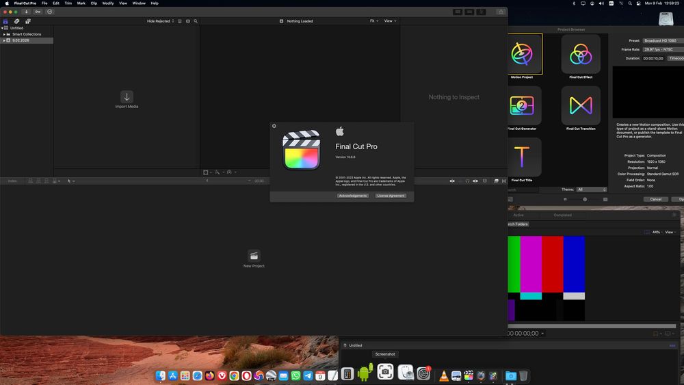Viewport: 684px width, 385px height.
Task: Toggle the timeline panel layout button
Action: coord(469,12)
